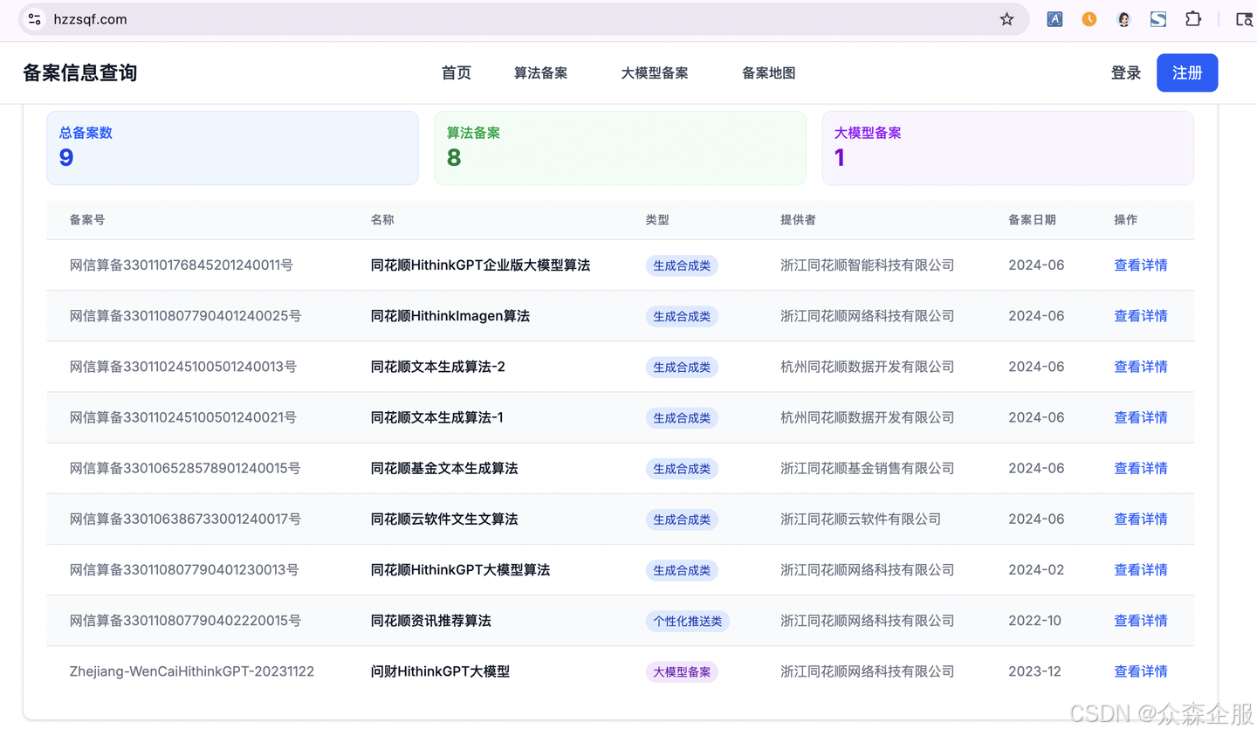Select the name 同花顺HithinkImagen算法
The width and height of the screenshot is (1257, 736).
pyautogui.click(x=450, y=316)
